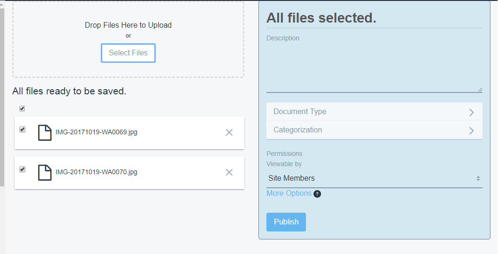Click the file icon for IMG-20171019-WA0070.jpg
Image resolution: width=498 pixels, height=254 pixels.
pyautogui.click(x=45, y=172)
